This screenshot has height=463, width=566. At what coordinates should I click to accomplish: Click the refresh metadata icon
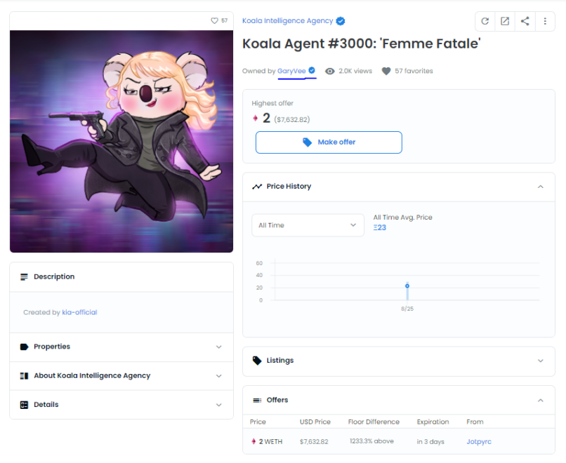point(485,21)
